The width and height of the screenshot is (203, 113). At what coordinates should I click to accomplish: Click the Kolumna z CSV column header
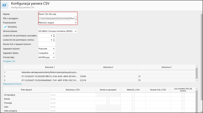pyautogui.click(x=73, y=90)
